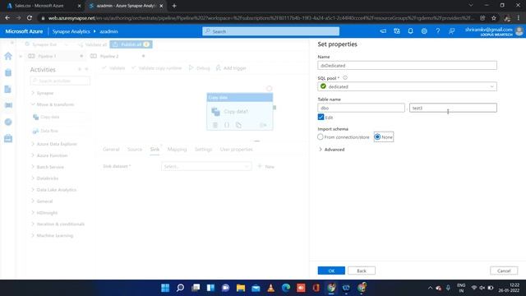Viewport: 526px width, 296px height.
Task: Click the clone icon on Copy data activity
Action: pyautogui.click(x=238, y=125)
